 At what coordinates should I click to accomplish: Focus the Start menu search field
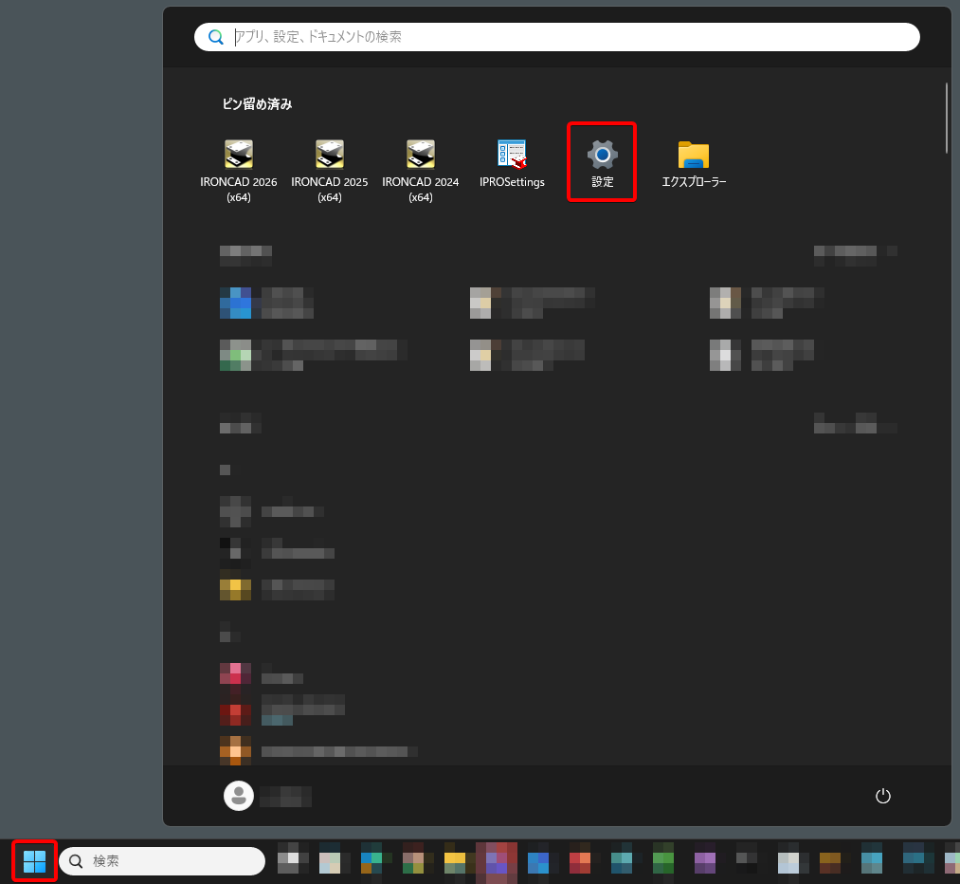[556, 37]
